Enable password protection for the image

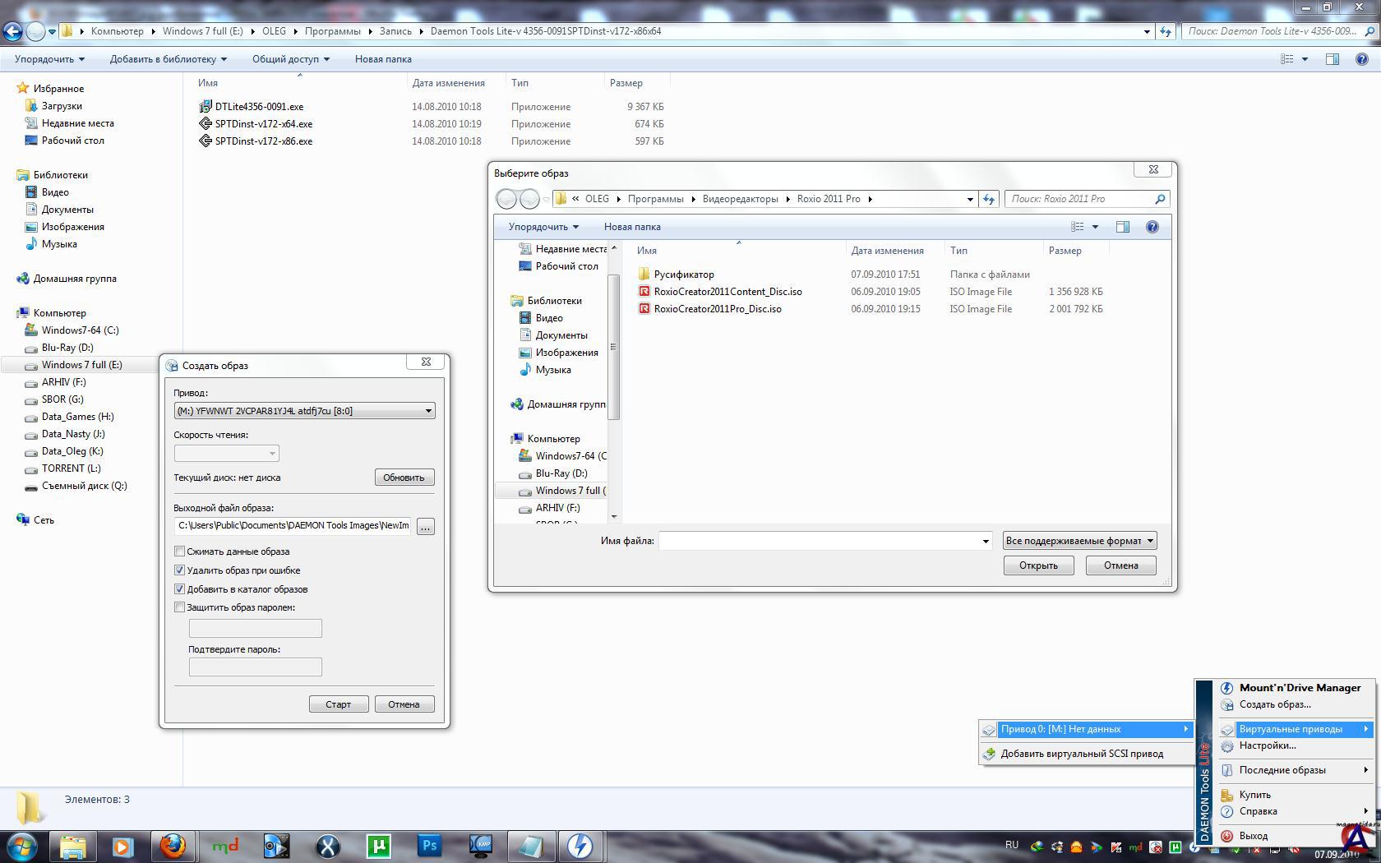pyautogui.click(x=179, y=607)
